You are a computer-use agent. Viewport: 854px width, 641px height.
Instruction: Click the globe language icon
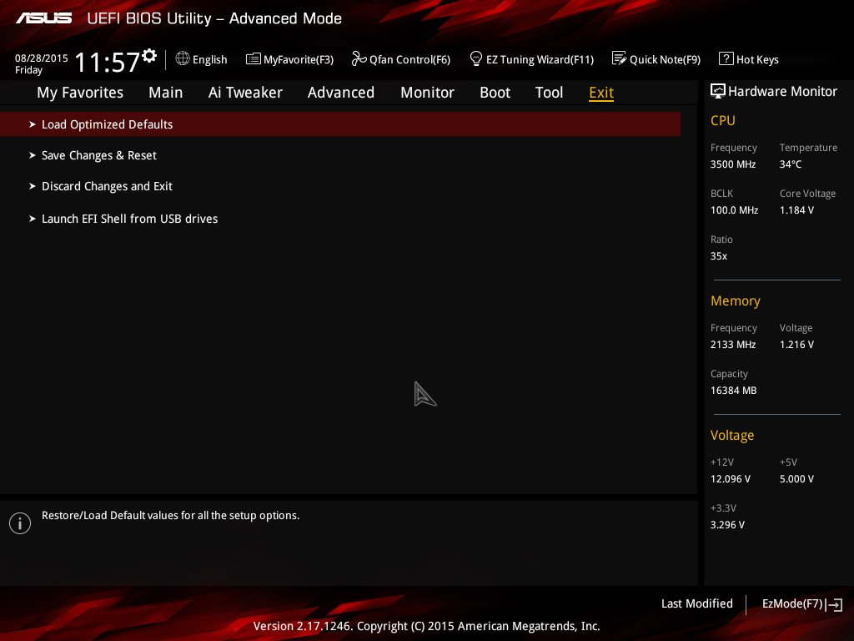pyautogui.click(x=183, y=58)
